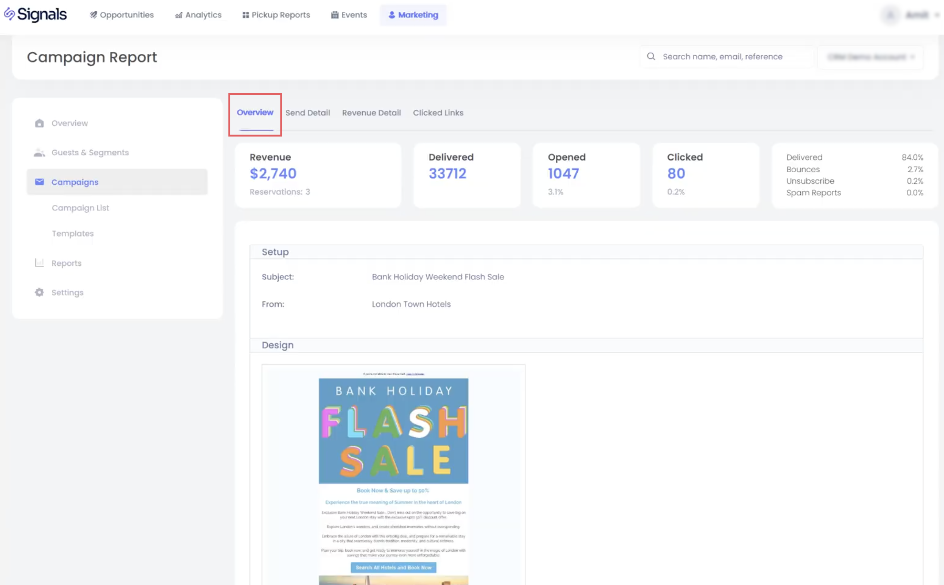Open Campaign List in sidebar

[x=80, y=208]
